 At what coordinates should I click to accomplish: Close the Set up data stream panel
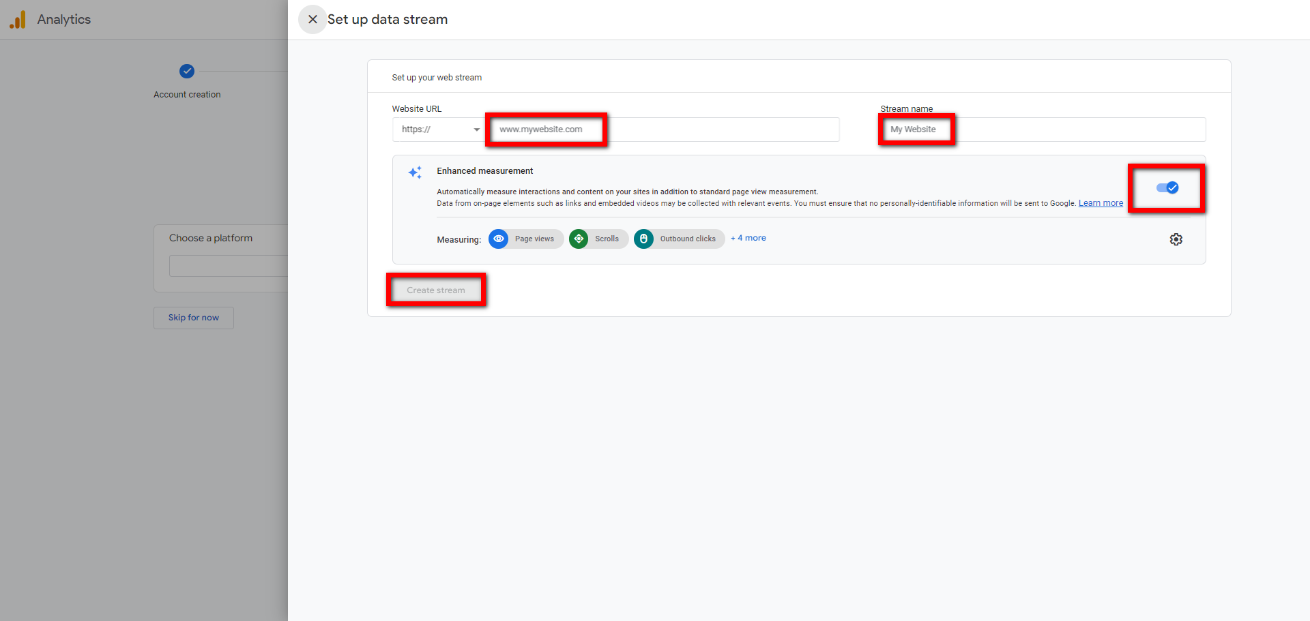(312, 19)
